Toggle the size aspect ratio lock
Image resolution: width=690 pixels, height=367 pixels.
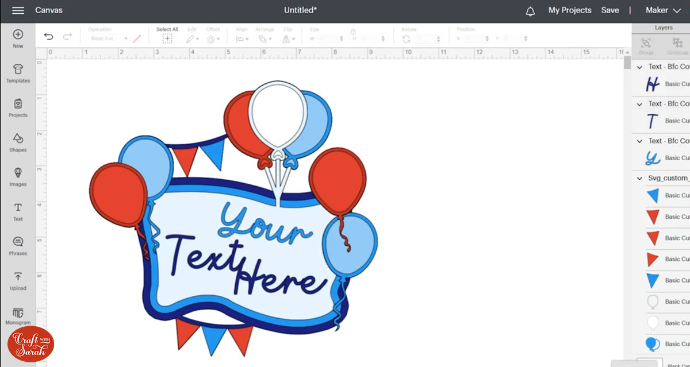click(353, 32)
